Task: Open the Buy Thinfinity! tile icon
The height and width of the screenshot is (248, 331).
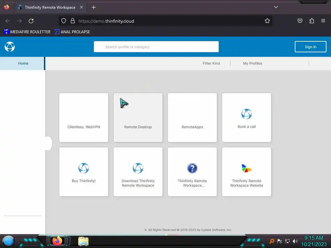Action: (x=84, y=168)
